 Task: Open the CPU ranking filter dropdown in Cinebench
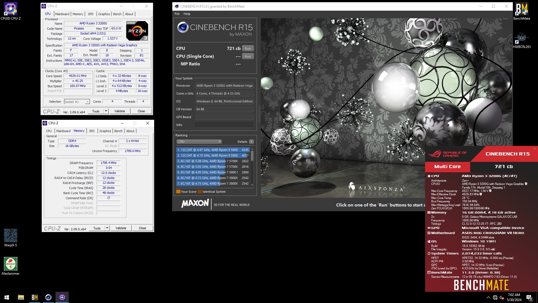199,142
